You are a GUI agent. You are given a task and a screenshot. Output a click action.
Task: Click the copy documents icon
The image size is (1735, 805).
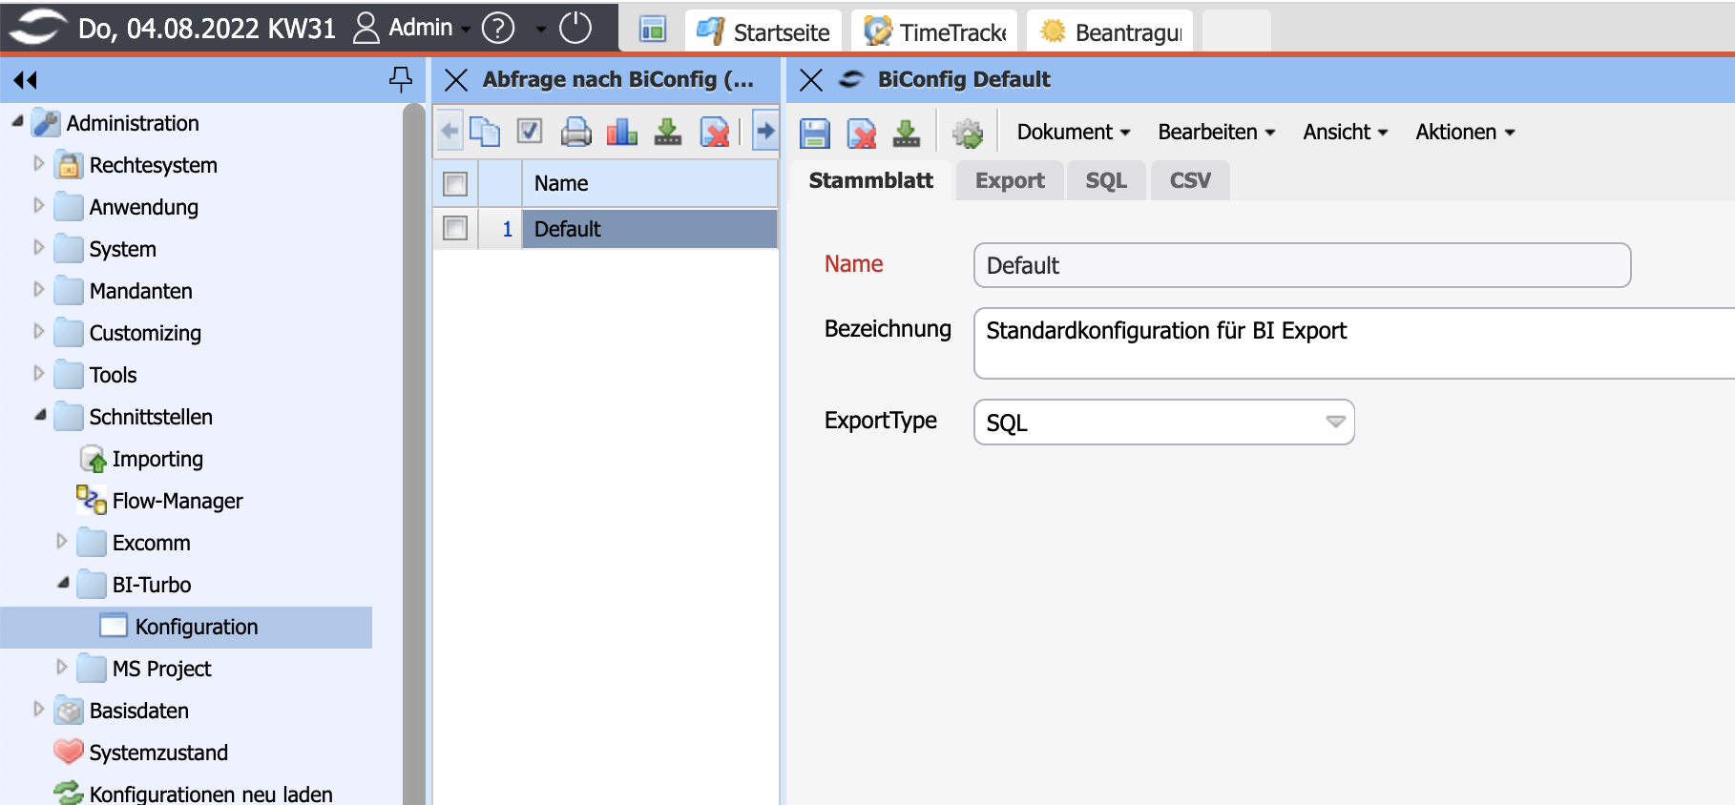tap(485, 132)
